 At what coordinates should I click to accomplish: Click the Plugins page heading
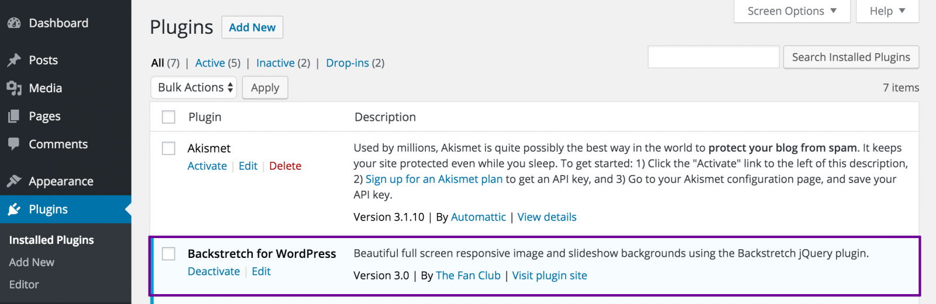tap(181, 27)
